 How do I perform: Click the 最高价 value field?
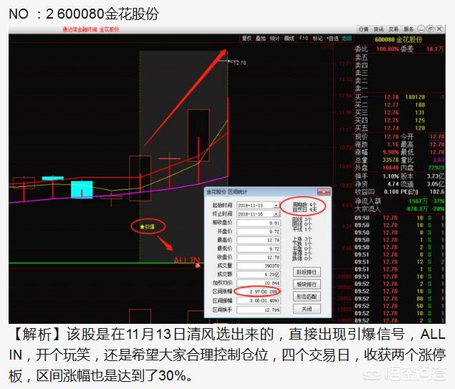tap(259, 240)
